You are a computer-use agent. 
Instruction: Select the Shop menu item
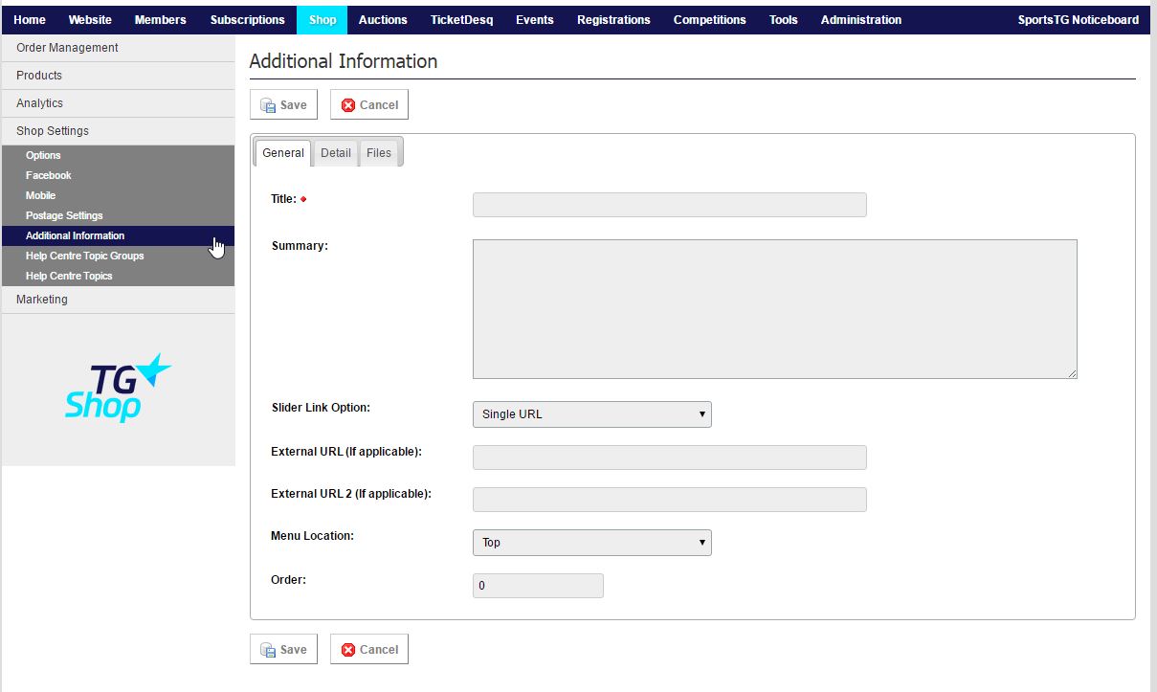(x=323, y=19)
